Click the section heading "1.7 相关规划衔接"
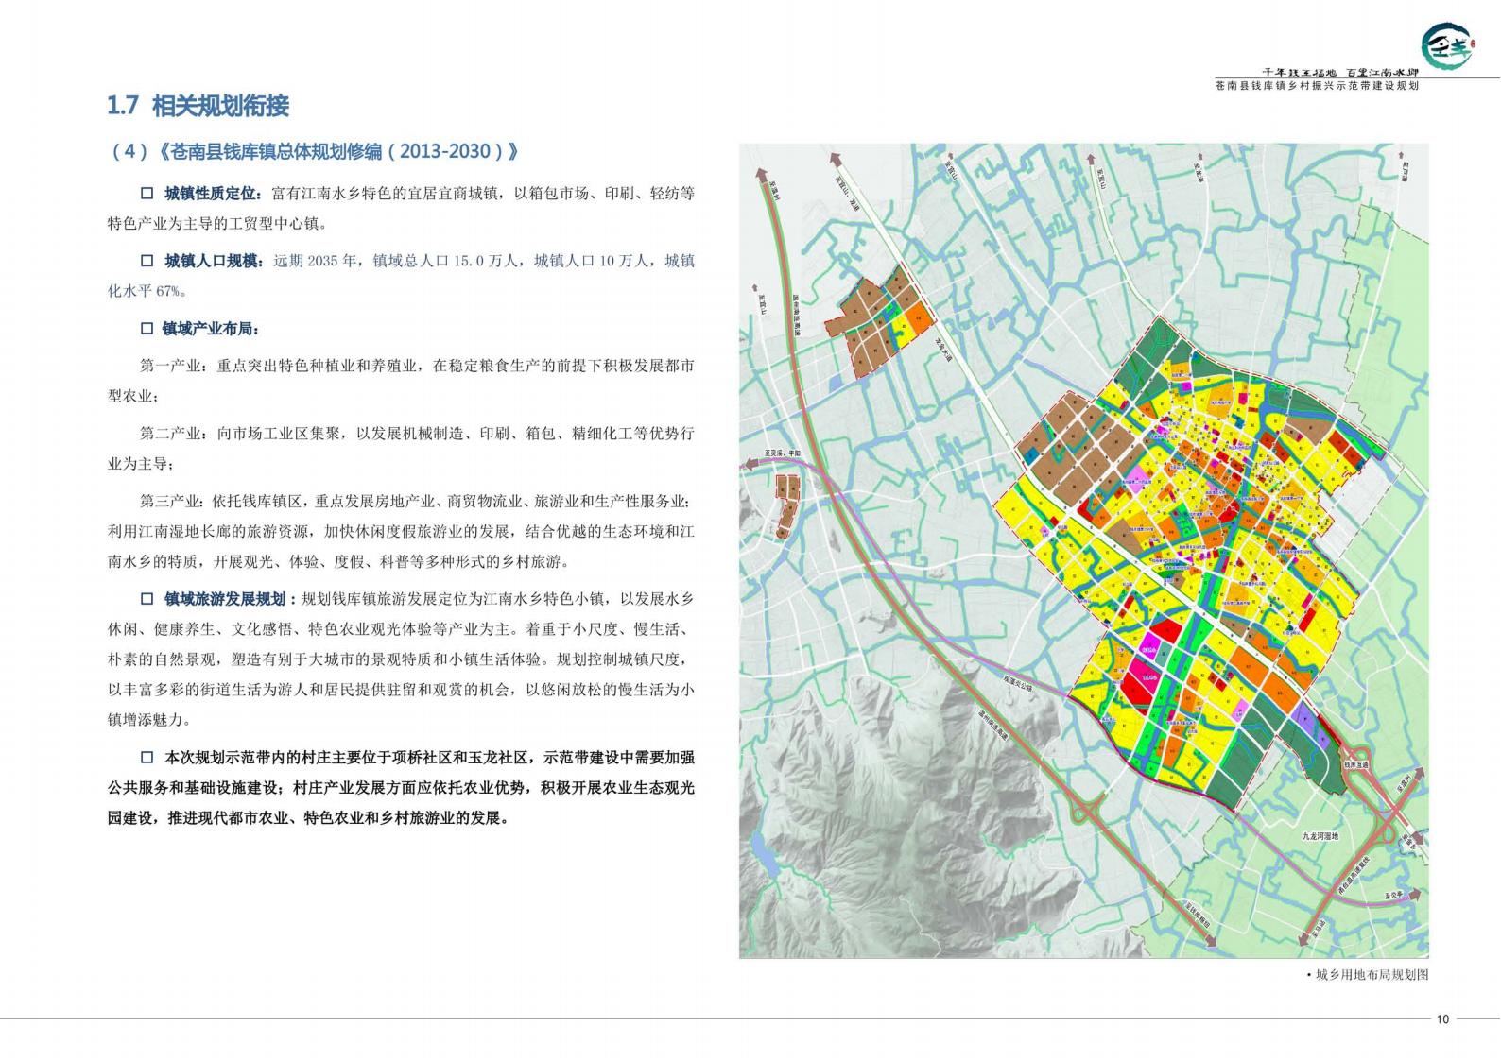The image size is (1501, 1061). pos(198,106)
